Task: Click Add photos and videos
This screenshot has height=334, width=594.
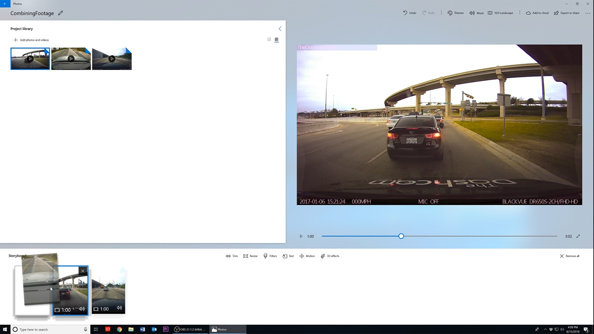Action: (x=31, y=40)
